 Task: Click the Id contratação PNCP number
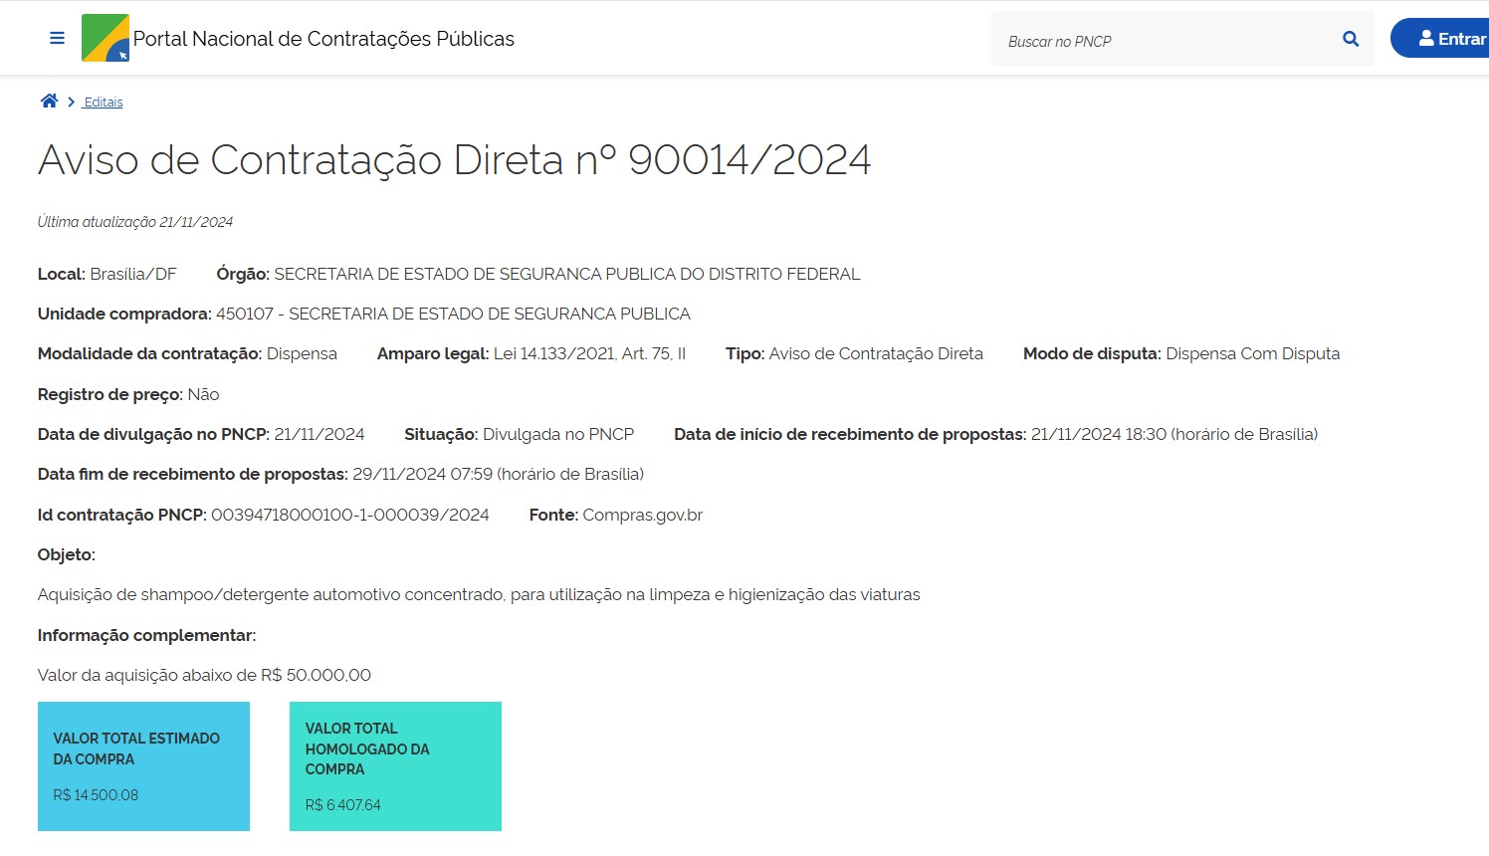click(x=349, y=515)
